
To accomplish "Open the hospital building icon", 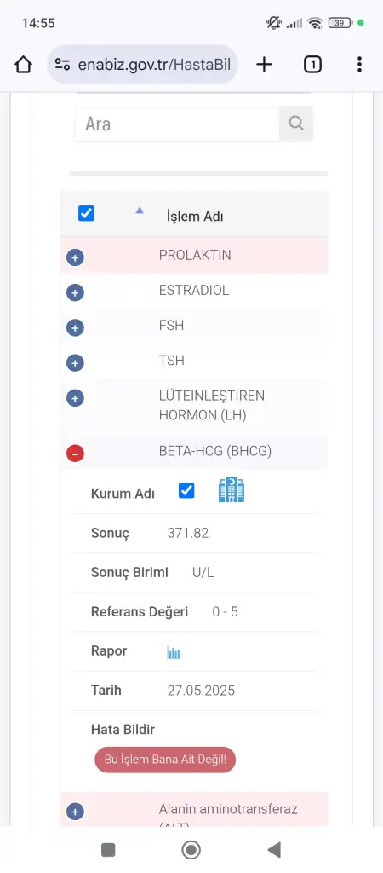I will [232, 490].
